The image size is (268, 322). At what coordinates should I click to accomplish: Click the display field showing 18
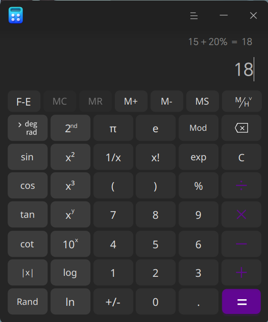(134, 69)
